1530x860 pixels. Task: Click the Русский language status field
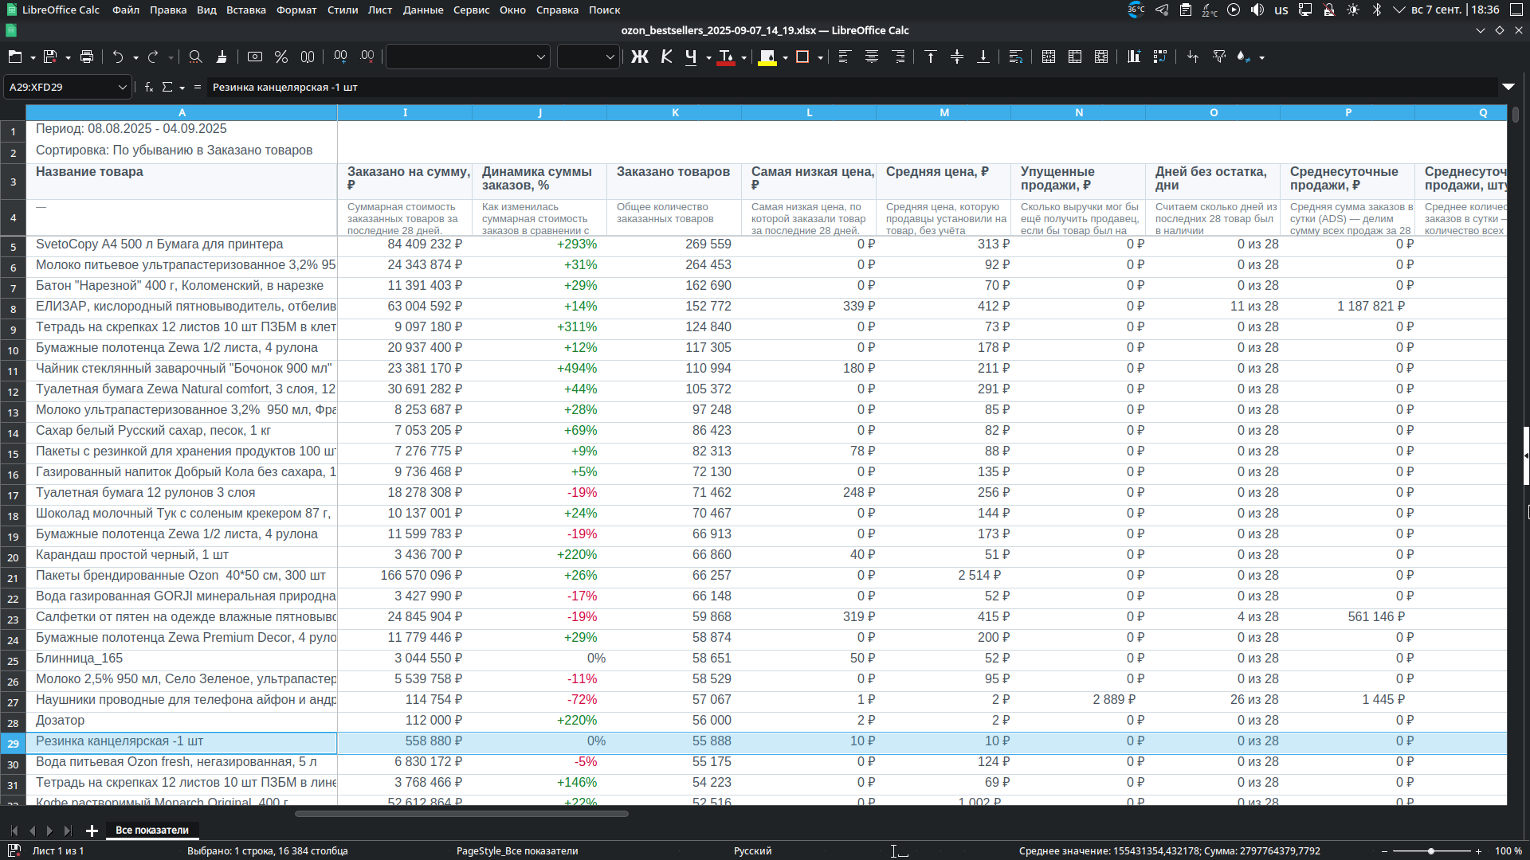pyautogui.click(x=752, y=850)
